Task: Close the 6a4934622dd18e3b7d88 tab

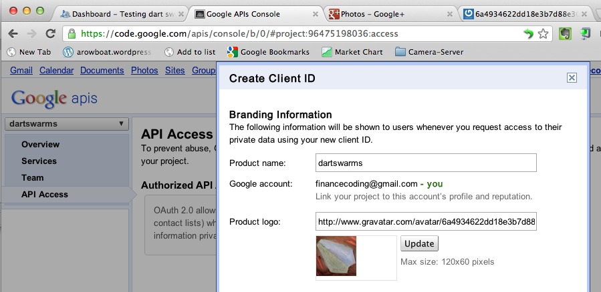Action: (x=584, y=14)
